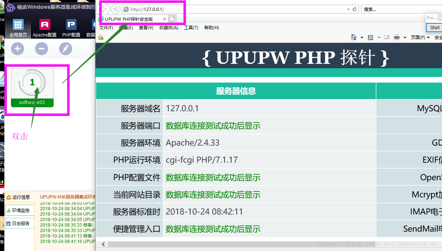
Task: Click the 服务器信息 table header
Action: (236, 91)
